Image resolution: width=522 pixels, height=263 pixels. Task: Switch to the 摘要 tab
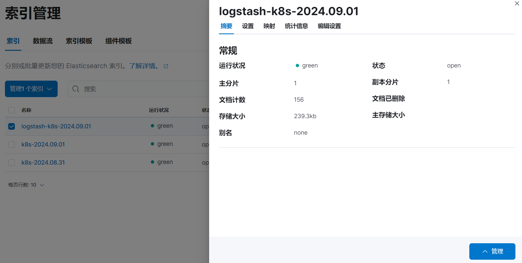[226, 26]
